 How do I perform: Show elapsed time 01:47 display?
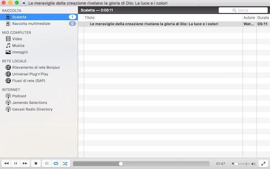pyautogui.click(x=220, y=164)
